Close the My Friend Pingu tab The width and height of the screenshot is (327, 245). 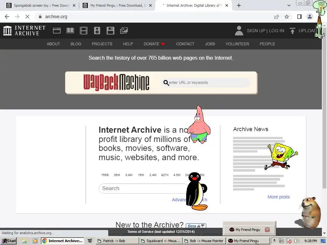[x=150, y=5]
